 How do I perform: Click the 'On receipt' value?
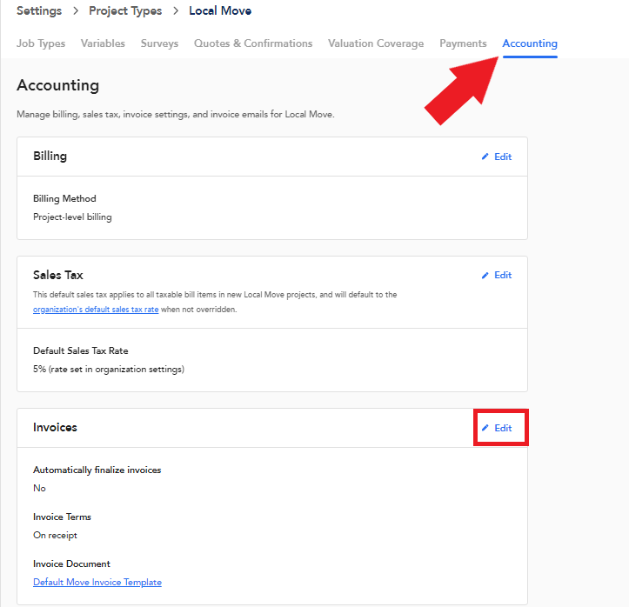(55, 535)
